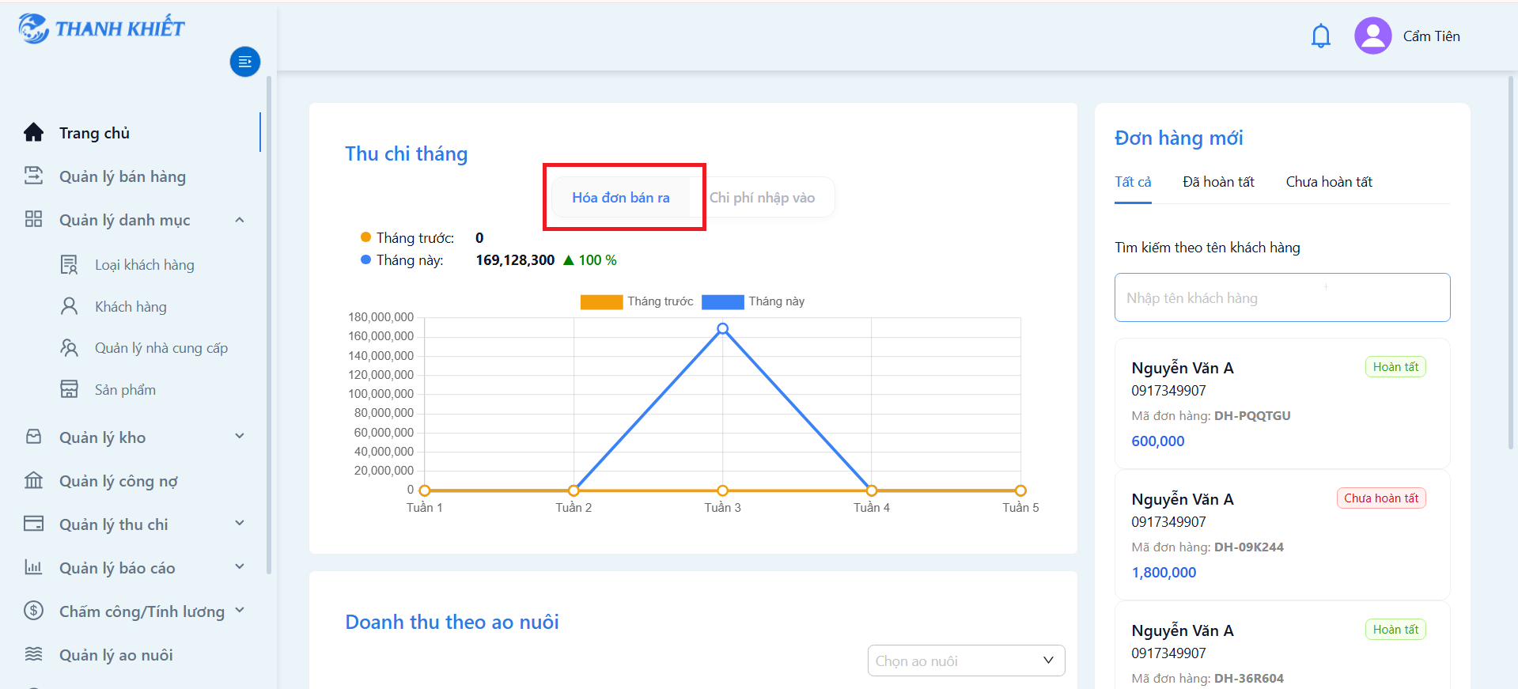This screenshot has width=1518, height=689.
Task: Click the Quản lý danh mục grid icon
Action: 33,219
